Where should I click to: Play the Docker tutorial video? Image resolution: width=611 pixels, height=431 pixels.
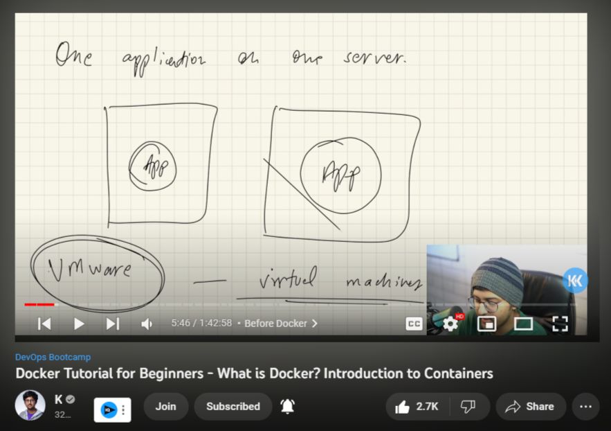pyautogui.click(x=79, y=324)
